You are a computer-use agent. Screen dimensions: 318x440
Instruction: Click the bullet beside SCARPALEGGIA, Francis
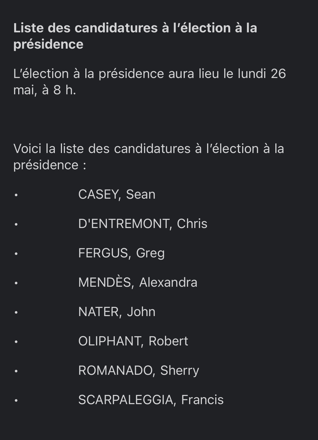(x=16, y=400)
